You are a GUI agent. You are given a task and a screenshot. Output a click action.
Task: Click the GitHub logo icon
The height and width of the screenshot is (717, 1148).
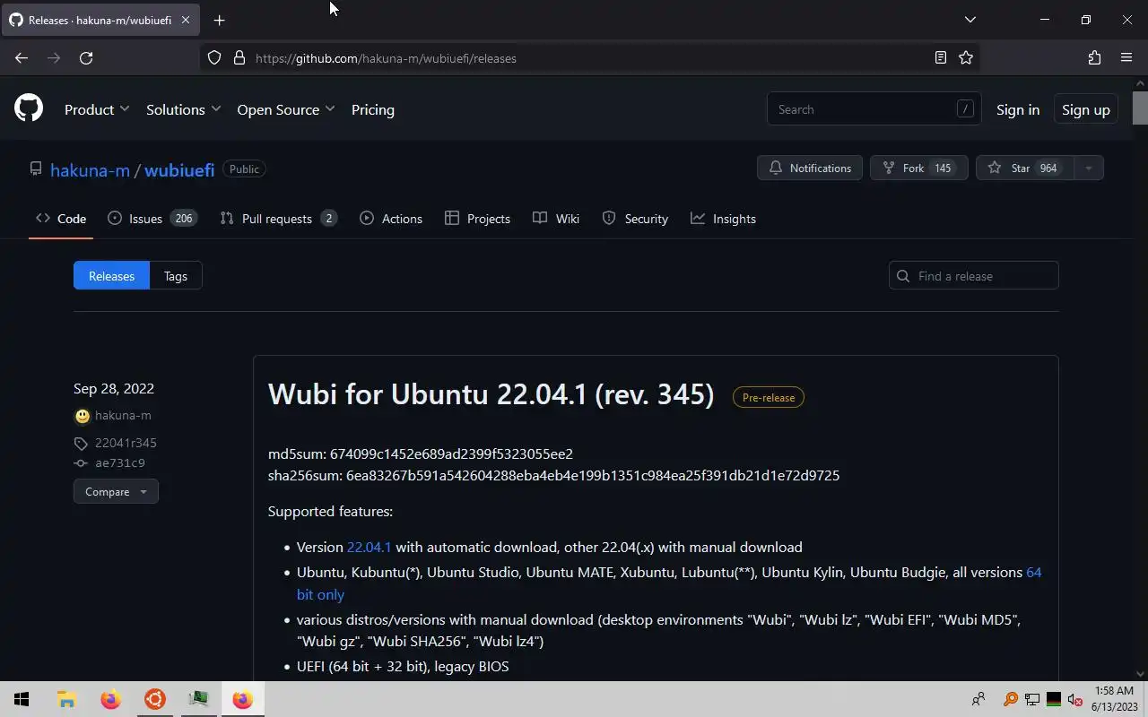29,109
